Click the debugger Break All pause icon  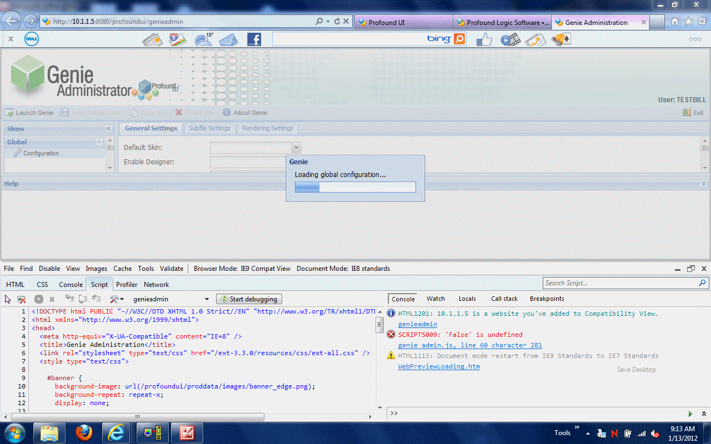click(52, 299)
